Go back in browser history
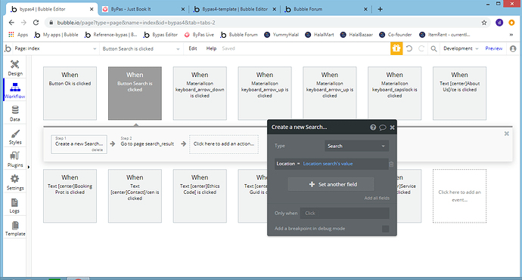 click(x=11, y=23)
